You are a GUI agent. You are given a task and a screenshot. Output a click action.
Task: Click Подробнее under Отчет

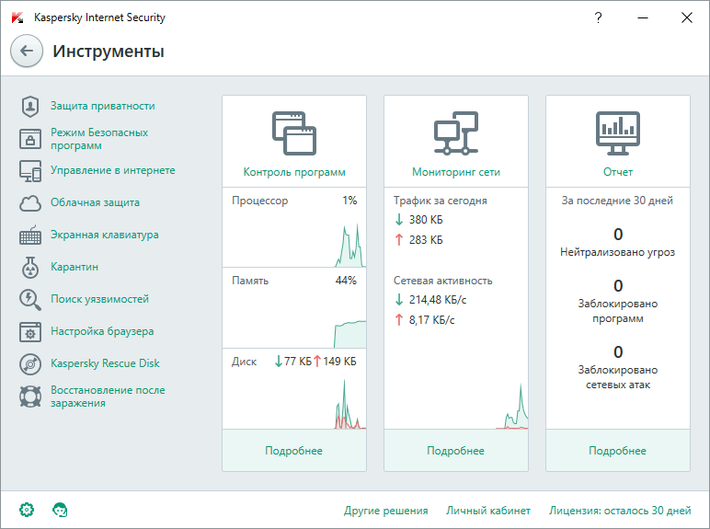coord(618,451)
